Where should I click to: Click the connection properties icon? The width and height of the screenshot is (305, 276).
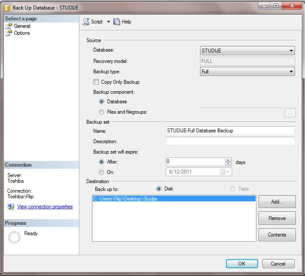coord(11,207)
